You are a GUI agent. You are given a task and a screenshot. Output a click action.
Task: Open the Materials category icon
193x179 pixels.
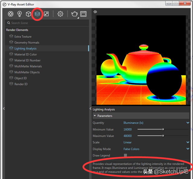[11, 14]
